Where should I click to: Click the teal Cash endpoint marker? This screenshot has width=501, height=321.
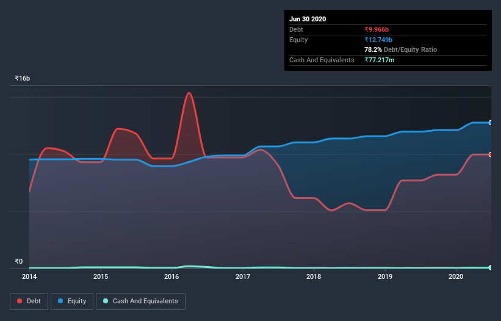[x=491, y=268]
